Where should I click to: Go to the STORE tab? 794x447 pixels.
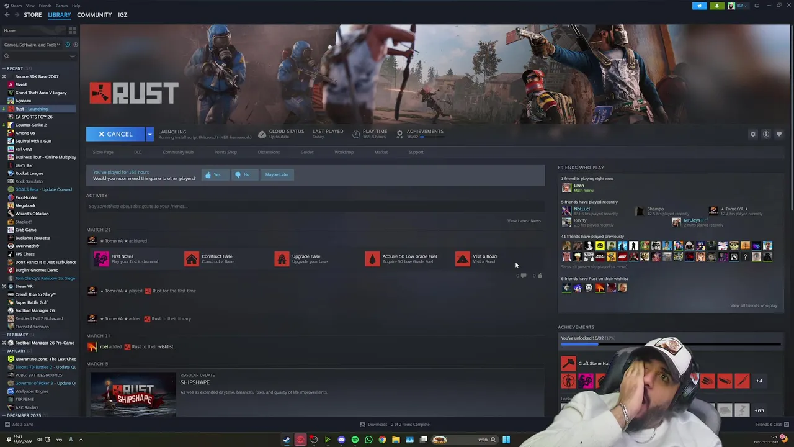(x=32, y=15)
